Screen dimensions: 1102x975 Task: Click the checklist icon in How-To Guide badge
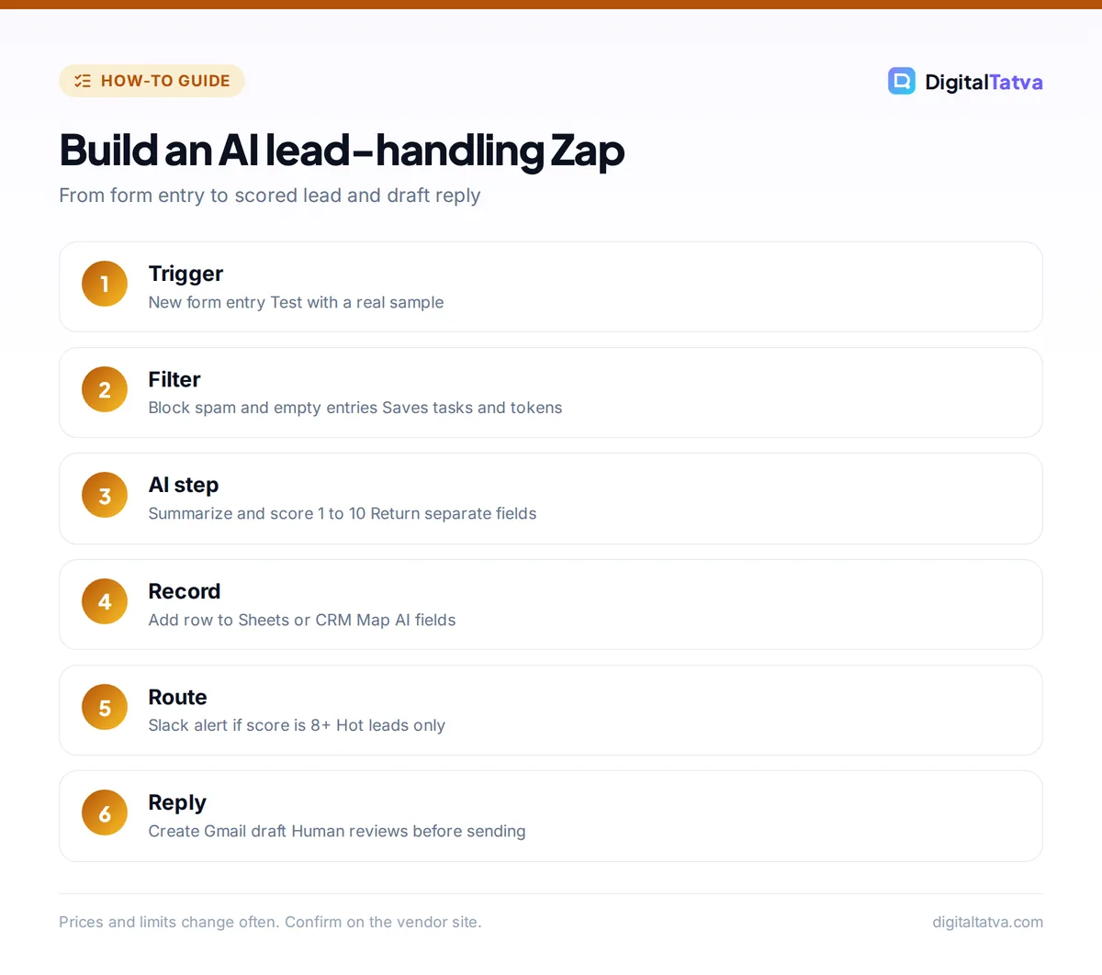point(83,81)
